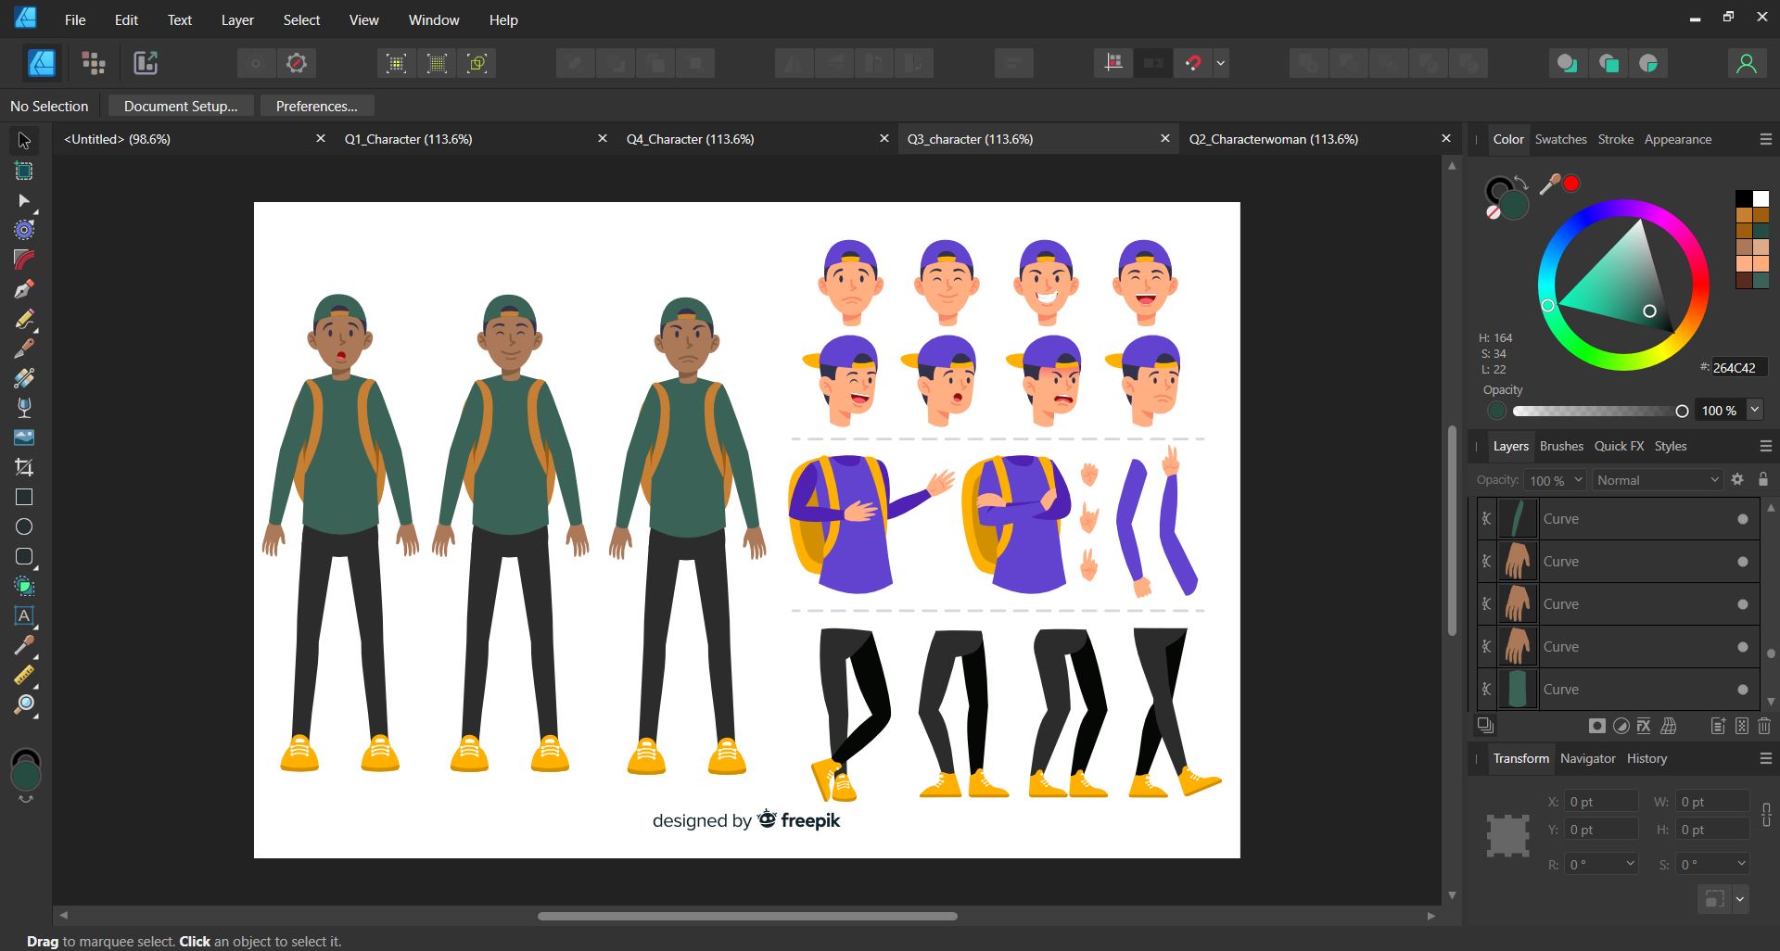The width and height of the screenshot is (1780, 951).
Task: Click delete layer trash icon
Action: pos(1764,726)
